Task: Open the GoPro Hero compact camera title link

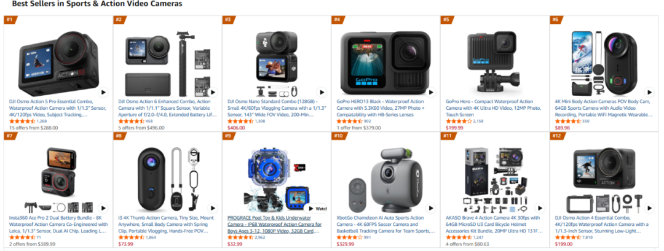Action: (493, 108)
